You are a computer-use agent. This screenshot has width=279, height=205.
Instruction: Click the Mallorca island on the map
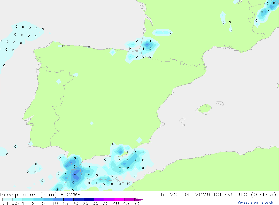pos(204,109)
